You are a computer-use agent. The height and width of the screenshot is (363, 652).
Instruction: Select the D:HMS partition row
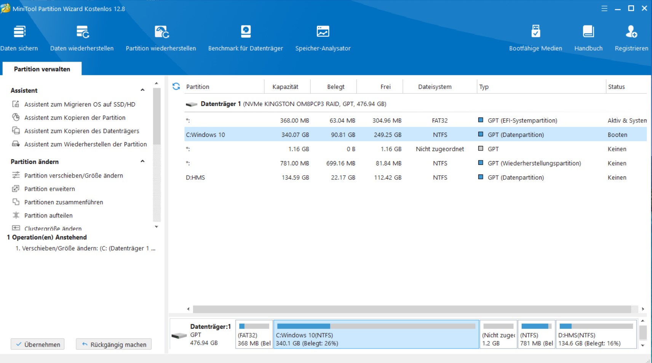pos(415,178)
